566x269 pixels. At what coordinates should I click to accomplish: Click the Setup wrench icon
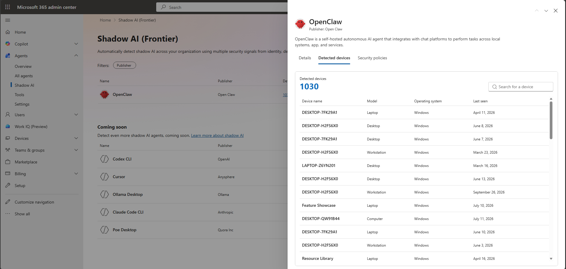coord(8,185)
